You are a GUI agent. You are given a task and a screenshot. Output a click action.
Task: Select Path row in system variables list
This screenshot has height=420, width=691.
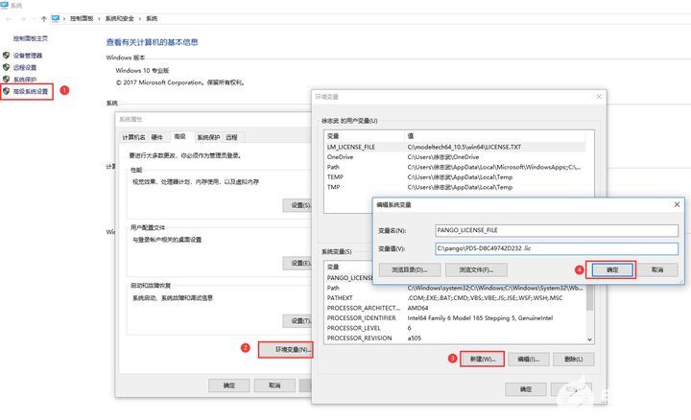[x=456, y=288]
